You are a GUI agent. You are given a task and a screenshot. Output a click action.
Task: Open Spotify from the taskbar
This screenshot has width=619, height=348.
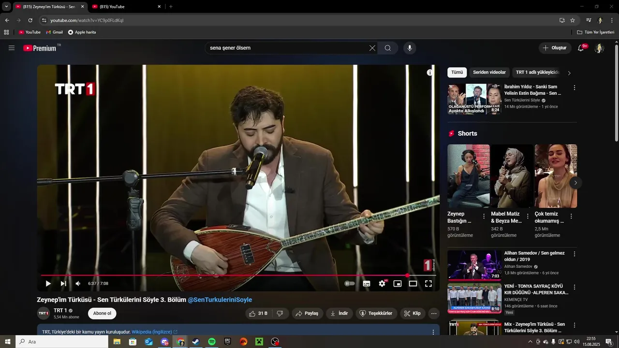[x=212, y=342]
